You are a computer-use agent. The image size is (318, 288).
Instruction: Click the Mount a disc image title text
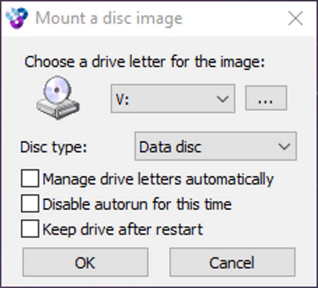[109, 19]
